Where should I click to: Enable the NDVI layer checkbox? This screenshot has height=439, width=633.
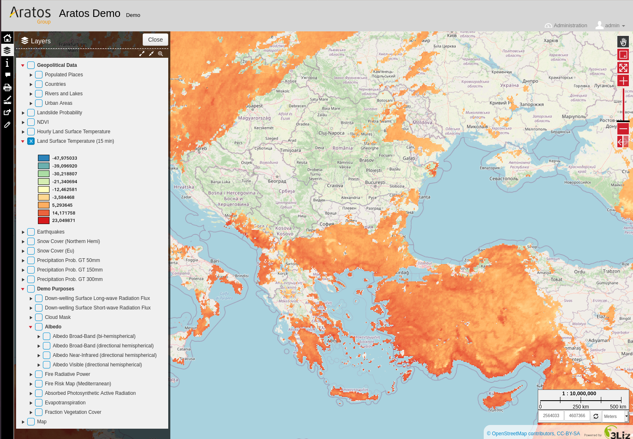coord(31,122)
